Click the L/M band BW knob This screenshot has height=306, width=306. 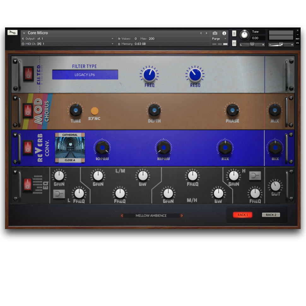[x=143, y=176]
